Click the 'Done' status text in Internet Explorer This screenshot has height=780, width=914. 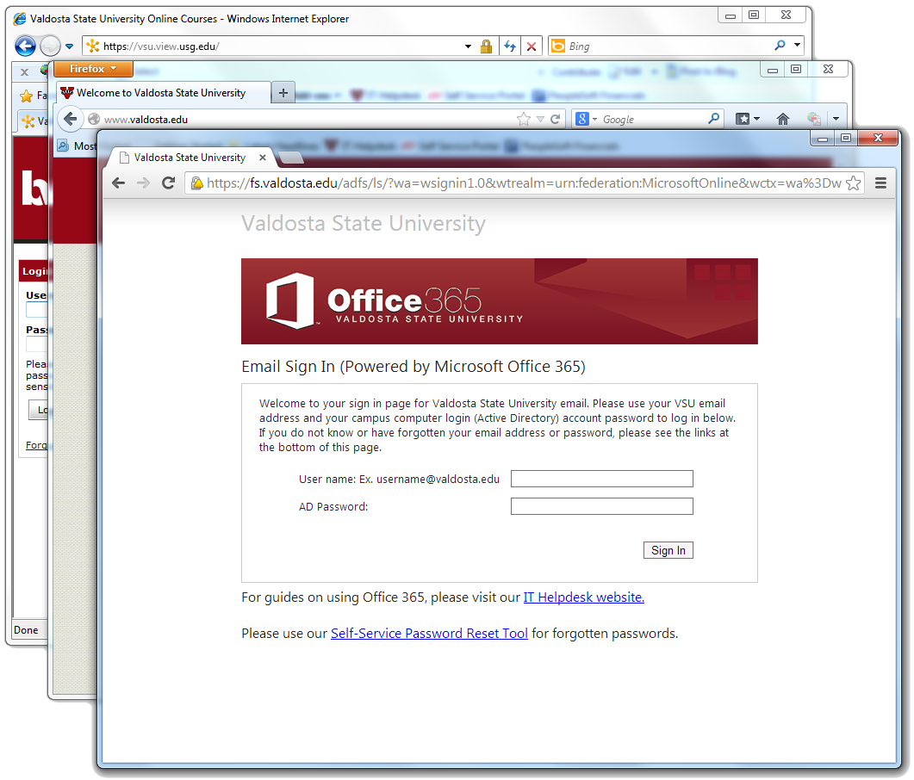pos(26,630)
